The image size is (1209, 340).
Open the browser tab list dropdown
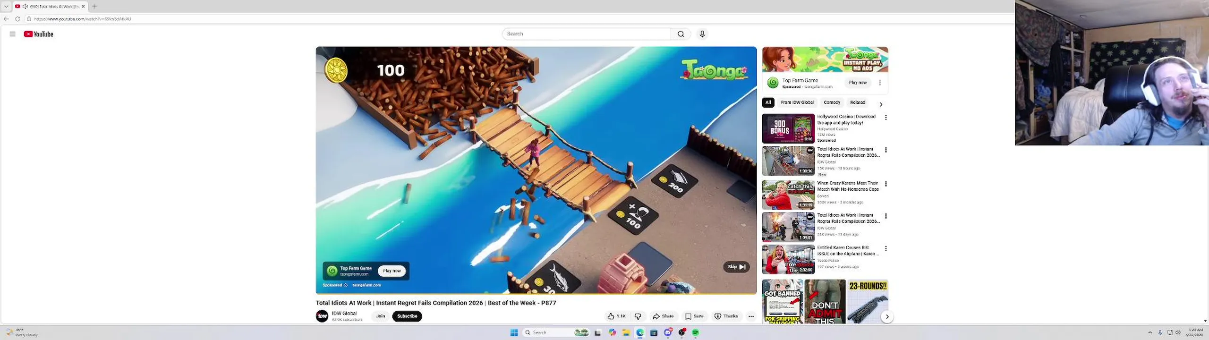click(x=6, y=6)
